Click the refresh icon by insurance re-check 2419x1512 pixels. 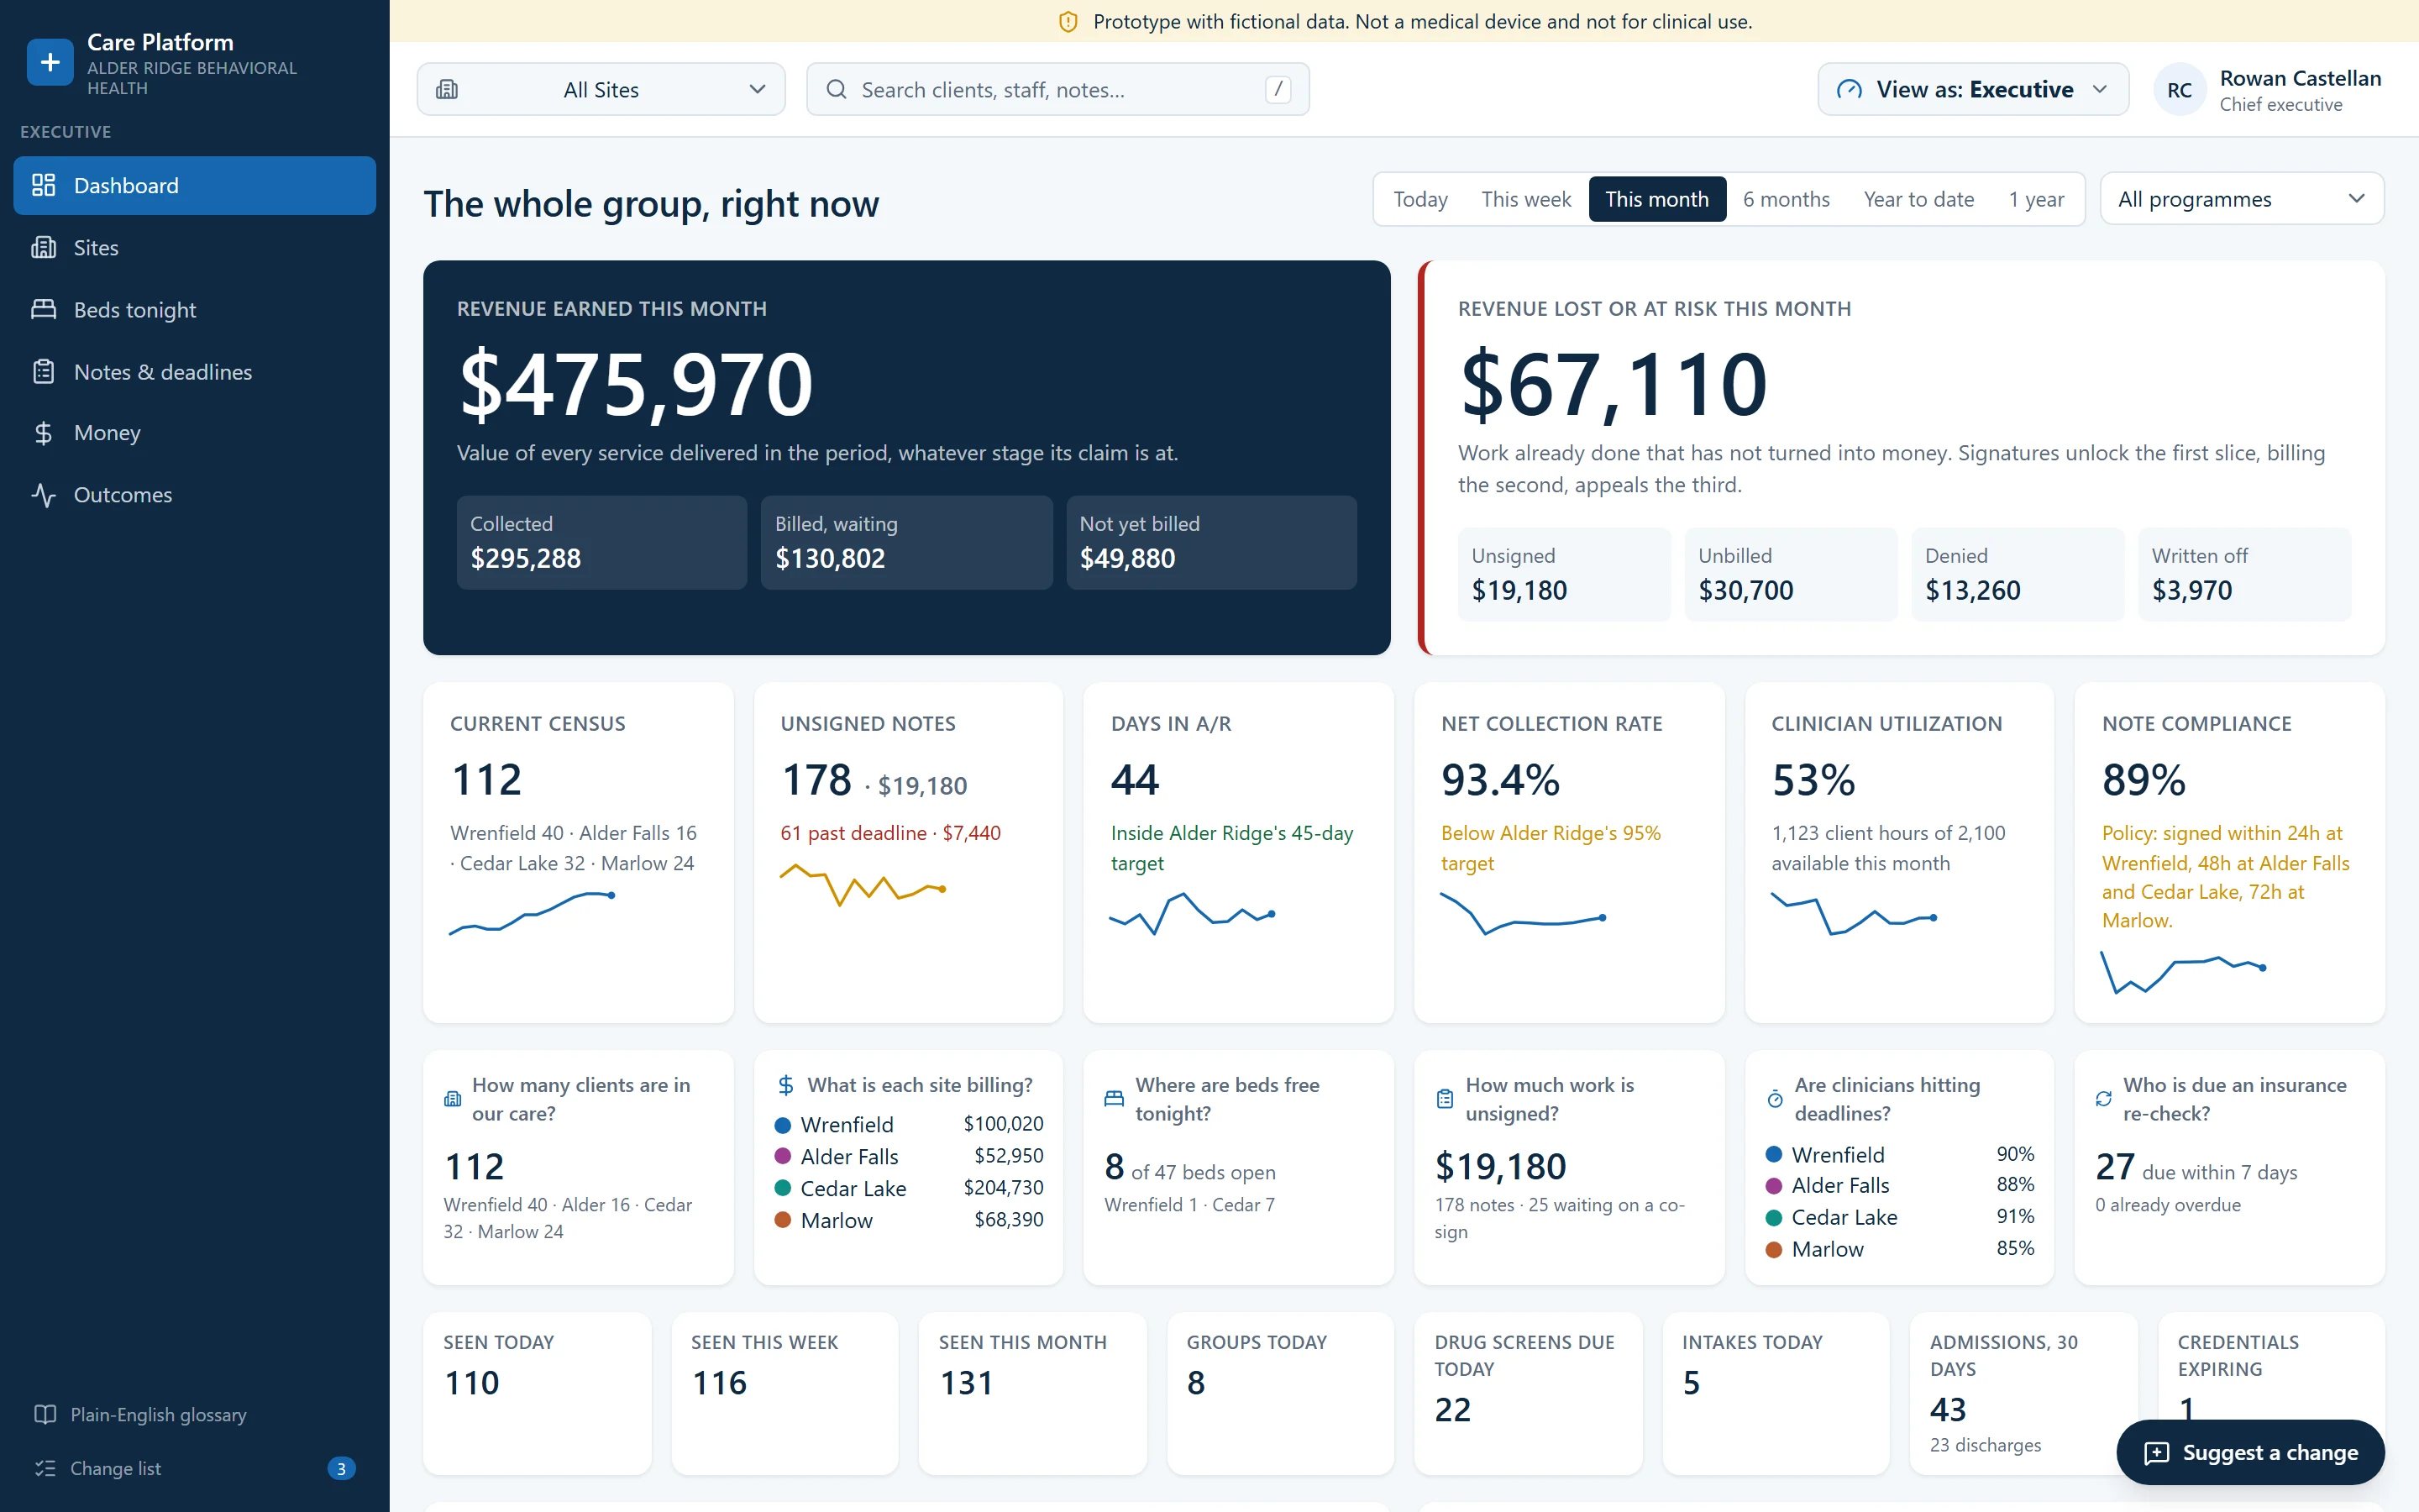2103,1099
